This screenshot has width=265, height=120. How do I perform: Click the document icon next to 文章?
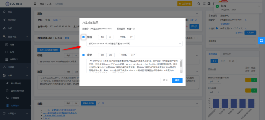coord(4,75)
